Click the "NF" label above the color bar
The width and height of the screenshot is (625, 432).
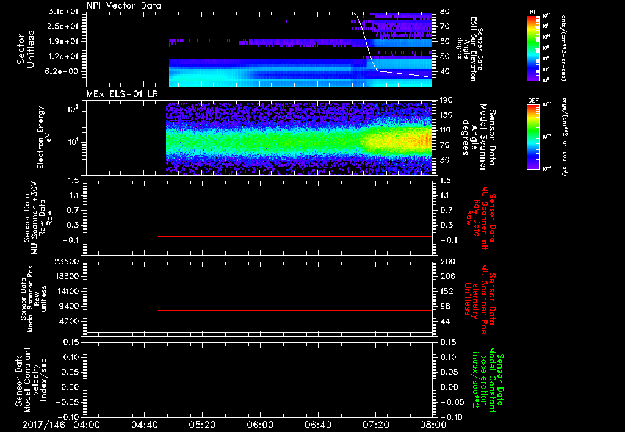(533, 12)
